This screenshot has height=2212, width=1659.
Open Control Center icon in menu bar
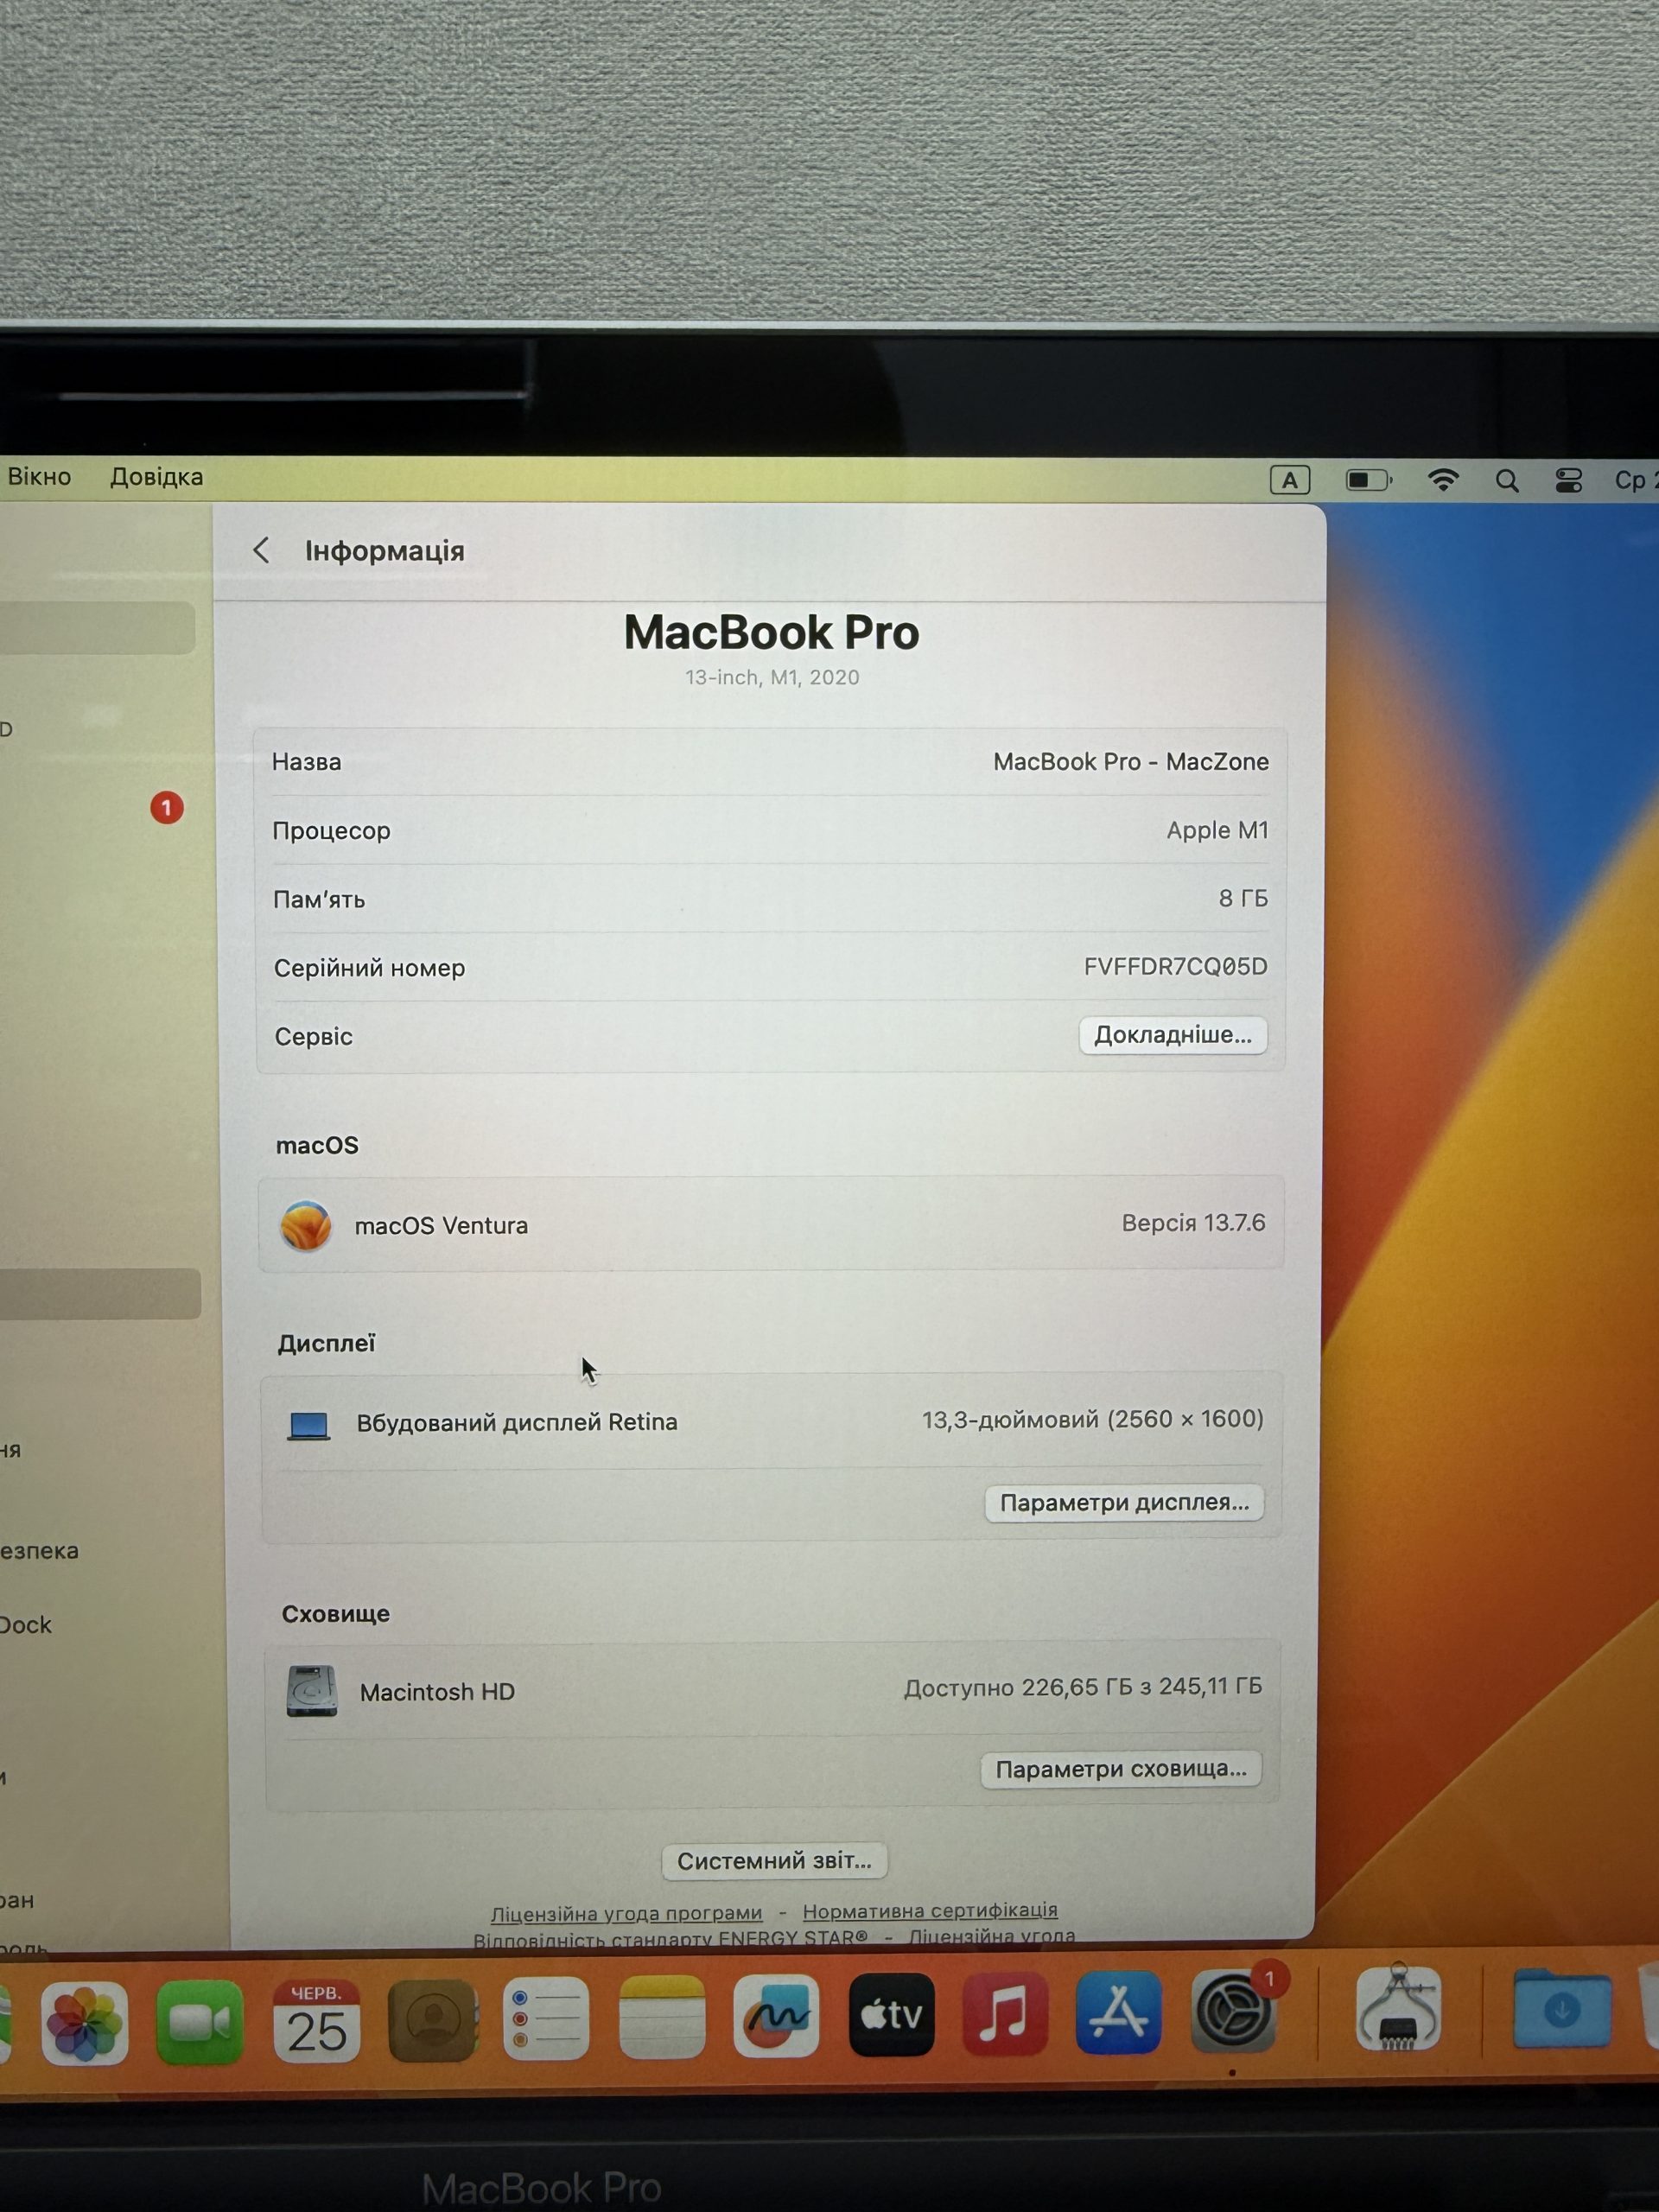tap(1569, 481)
